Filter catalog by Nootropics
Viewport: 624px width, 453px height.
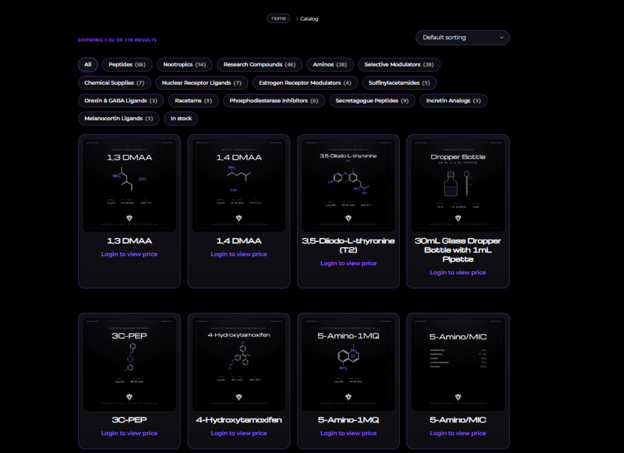(185, 65)
